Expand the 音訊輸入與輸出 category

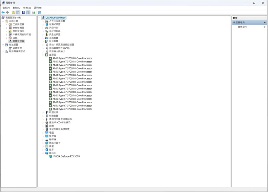pos(43,52)
